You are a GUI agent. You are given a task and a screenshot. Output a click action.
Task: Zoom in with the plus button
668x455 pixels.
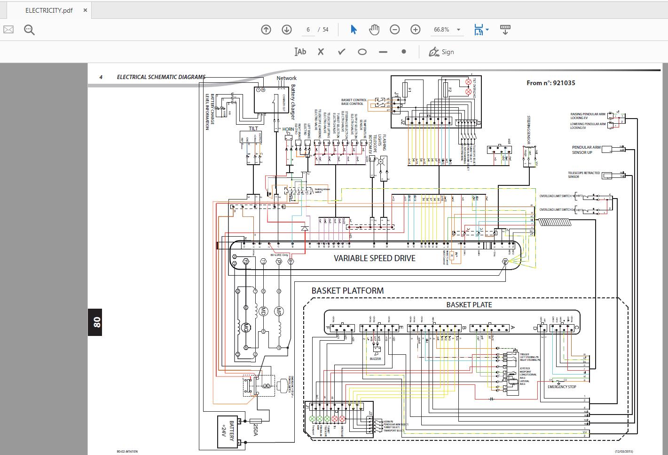click(x=416, y=30)
